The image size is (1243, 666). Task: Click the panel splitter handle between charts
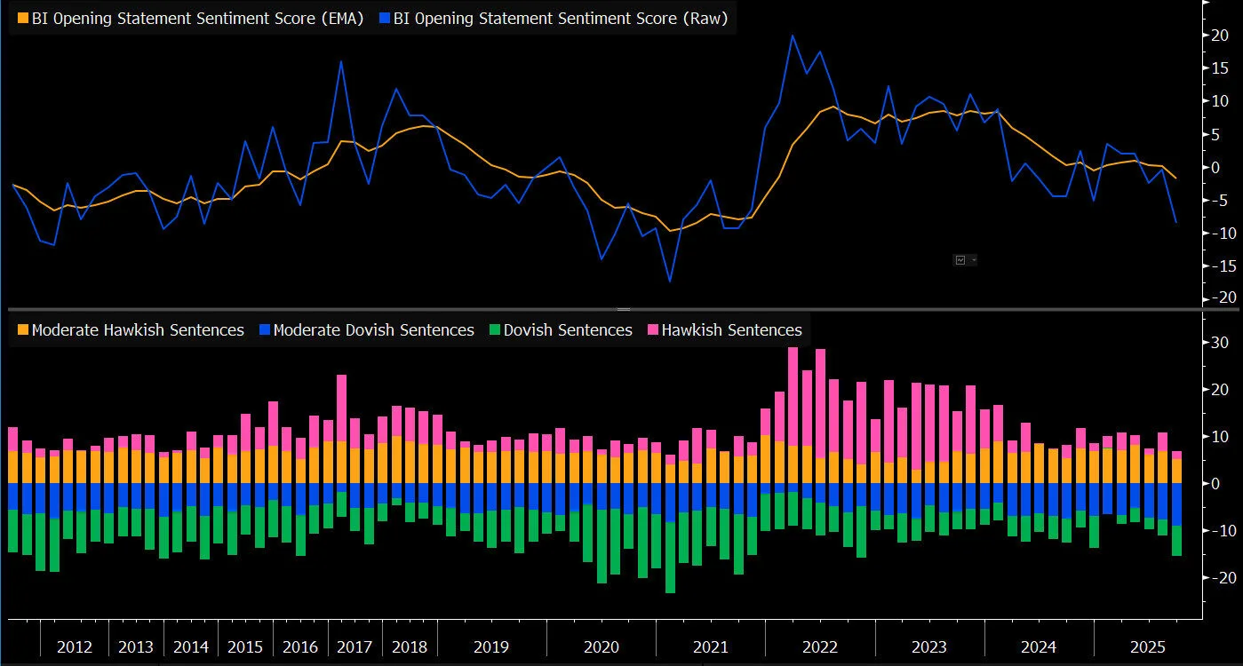point(623,309)
